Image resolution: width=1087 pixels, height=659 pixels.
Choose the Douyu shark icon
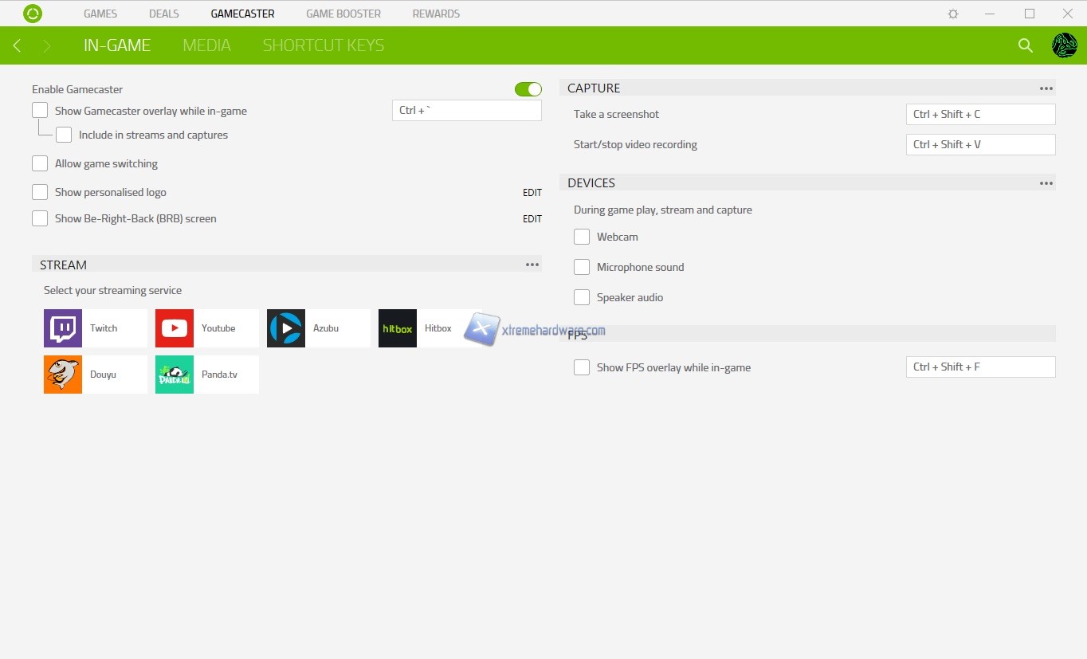click(63, 375)
